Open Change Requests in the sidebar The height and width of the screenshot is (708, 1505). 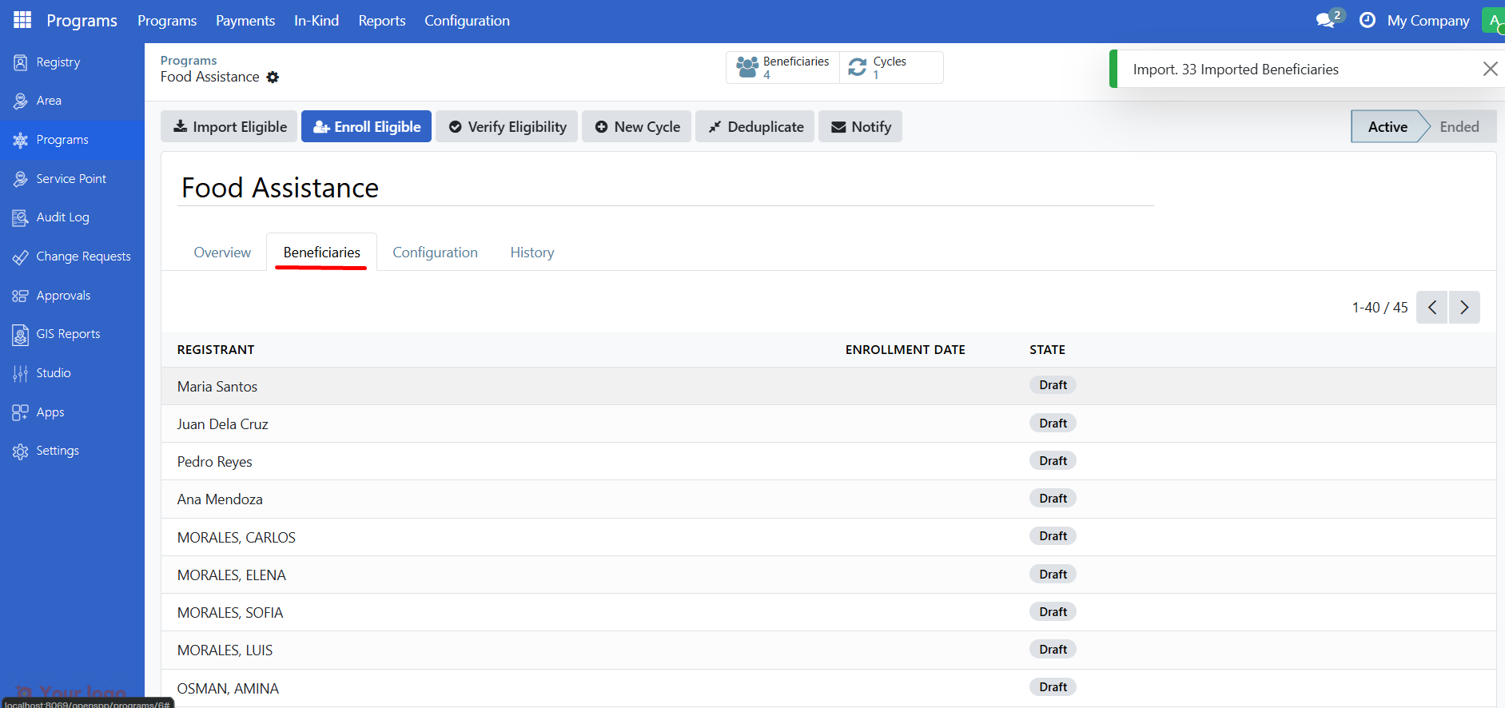click(83, 257)
